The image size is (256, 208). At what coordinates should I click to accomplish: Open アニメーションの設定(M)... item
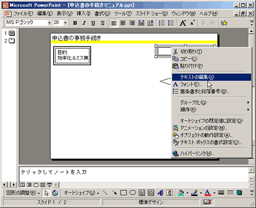pos(212,128)
